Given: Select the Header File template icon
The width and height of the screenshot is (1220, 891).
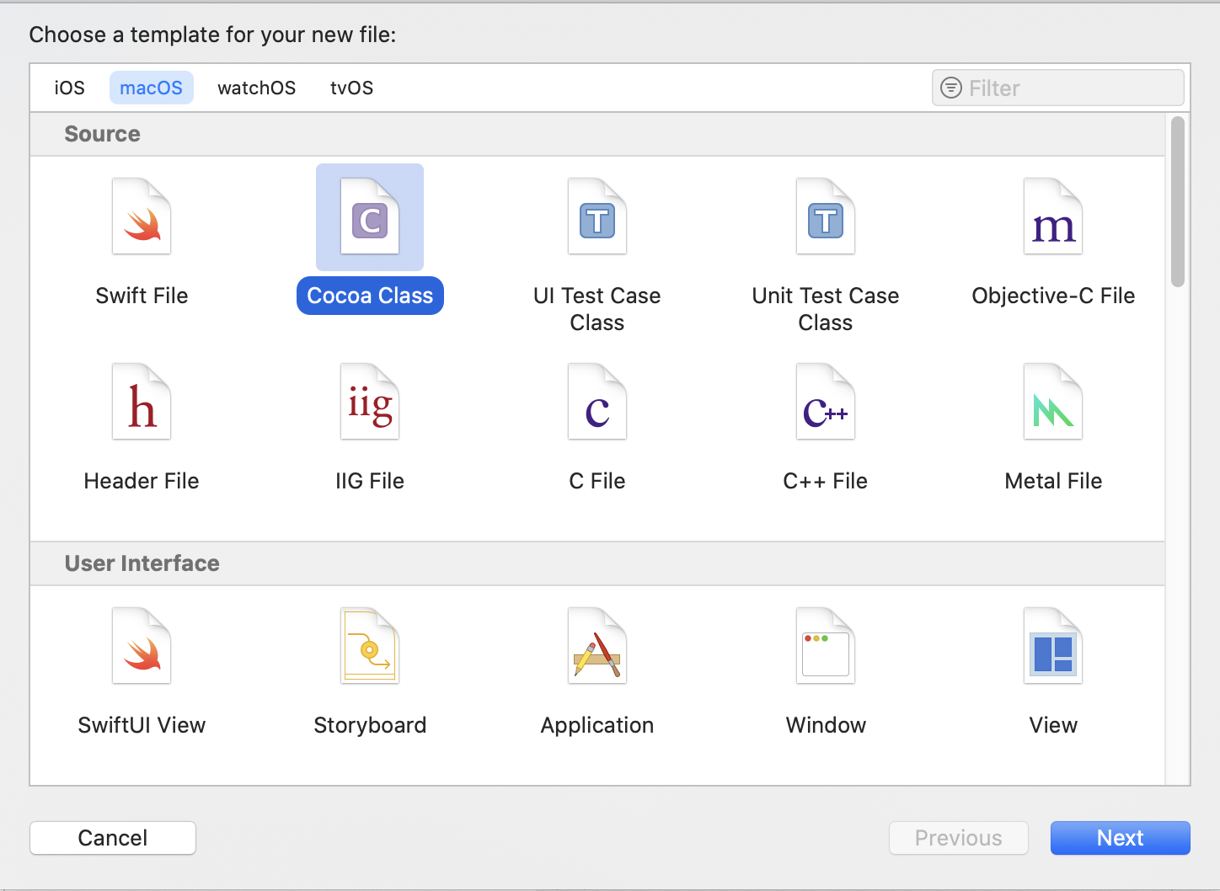Looking at the screenshot, I should 142,402.
